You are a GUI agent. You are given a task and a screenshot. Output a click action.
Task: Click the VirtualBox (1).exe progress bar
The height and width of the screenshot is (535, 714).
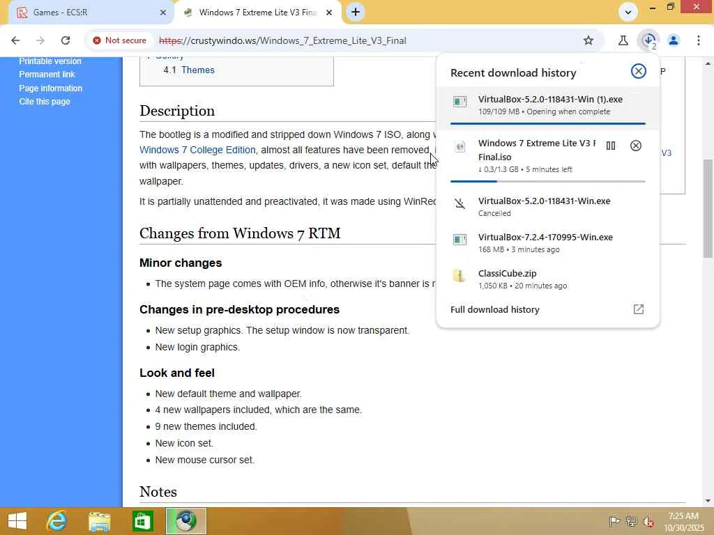tap(548, 123)
